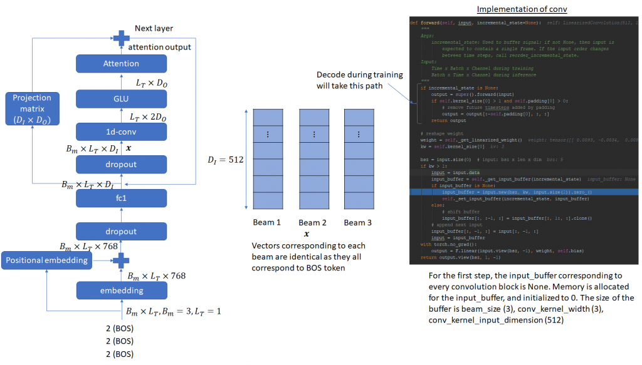Click the Positional embedding box
This screenshot has width=642, height=365.
46,260
